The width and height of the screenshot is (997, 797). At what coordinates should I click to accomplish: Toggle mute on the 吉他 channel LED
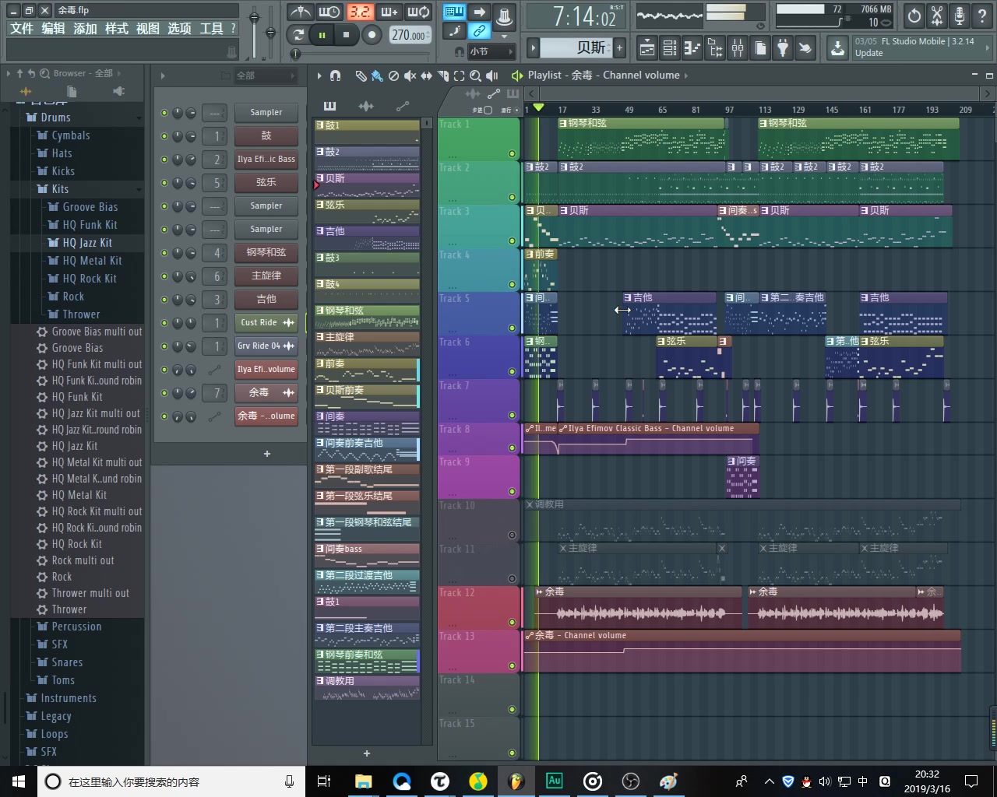[x=164, y=300]
